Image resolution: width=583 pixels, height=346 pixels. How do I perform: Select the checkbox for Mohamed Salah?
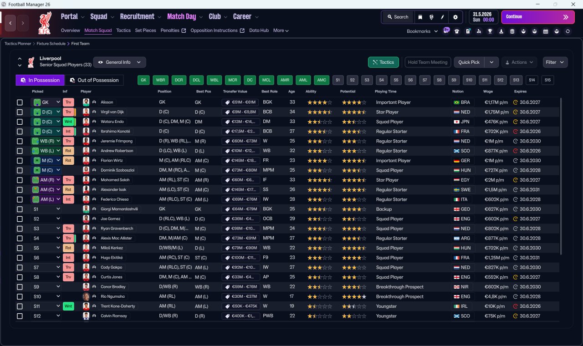[x=20, y=180]
